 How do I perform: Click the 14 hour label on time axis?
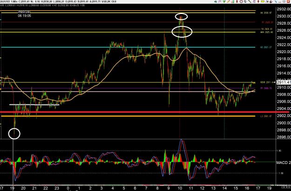pos(224,188)
